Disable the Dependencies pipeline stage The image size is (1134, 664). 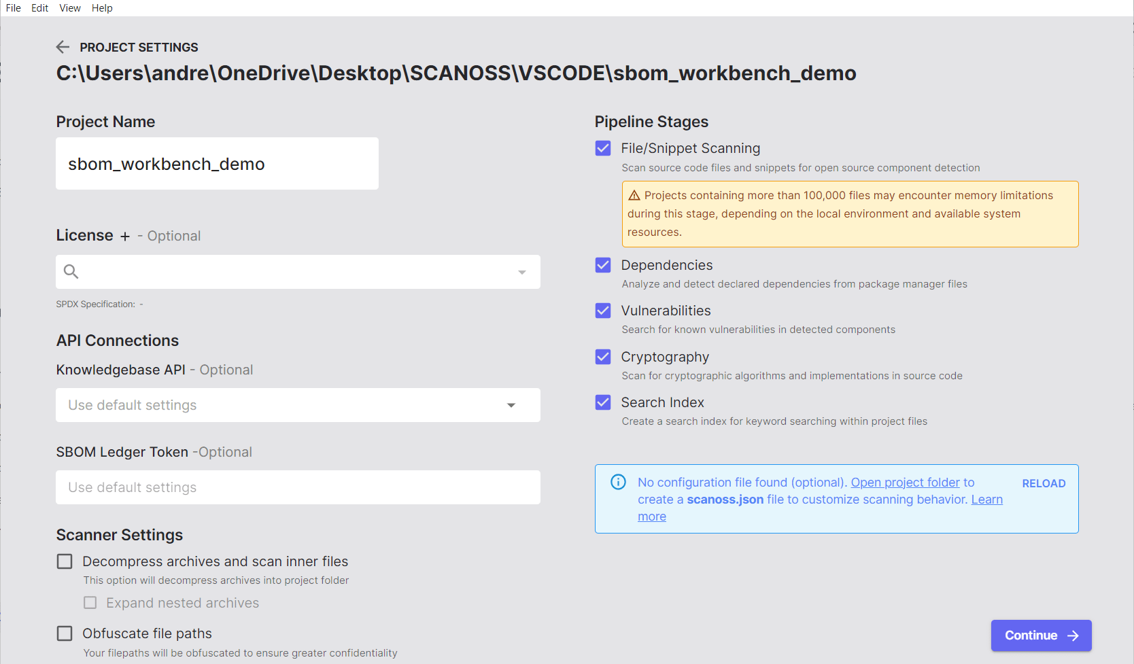[603, 265]
